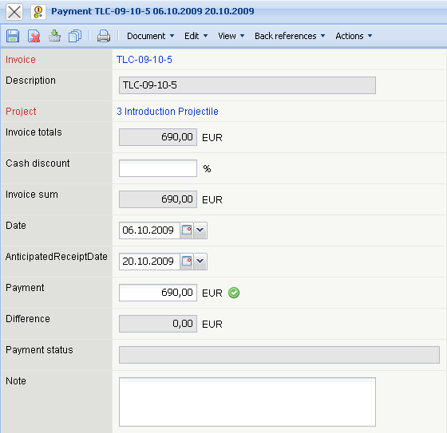Screen dimensions: 447x433
Task: Click the green checkmark beside Payment
Action: click(234, 293)
